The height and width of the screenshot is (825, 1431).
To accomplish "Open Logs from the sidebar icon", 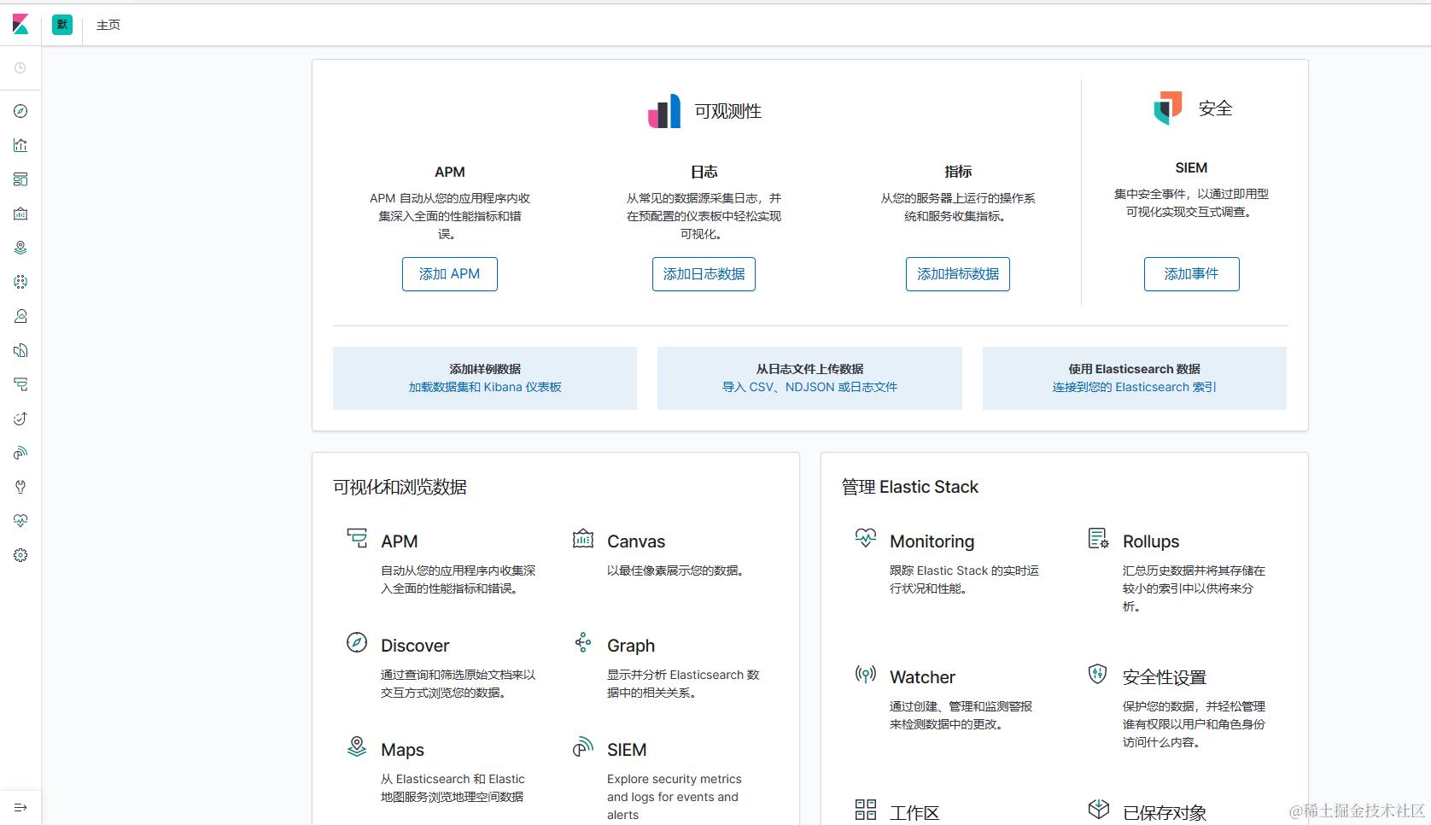I will [x=20, y=350].
